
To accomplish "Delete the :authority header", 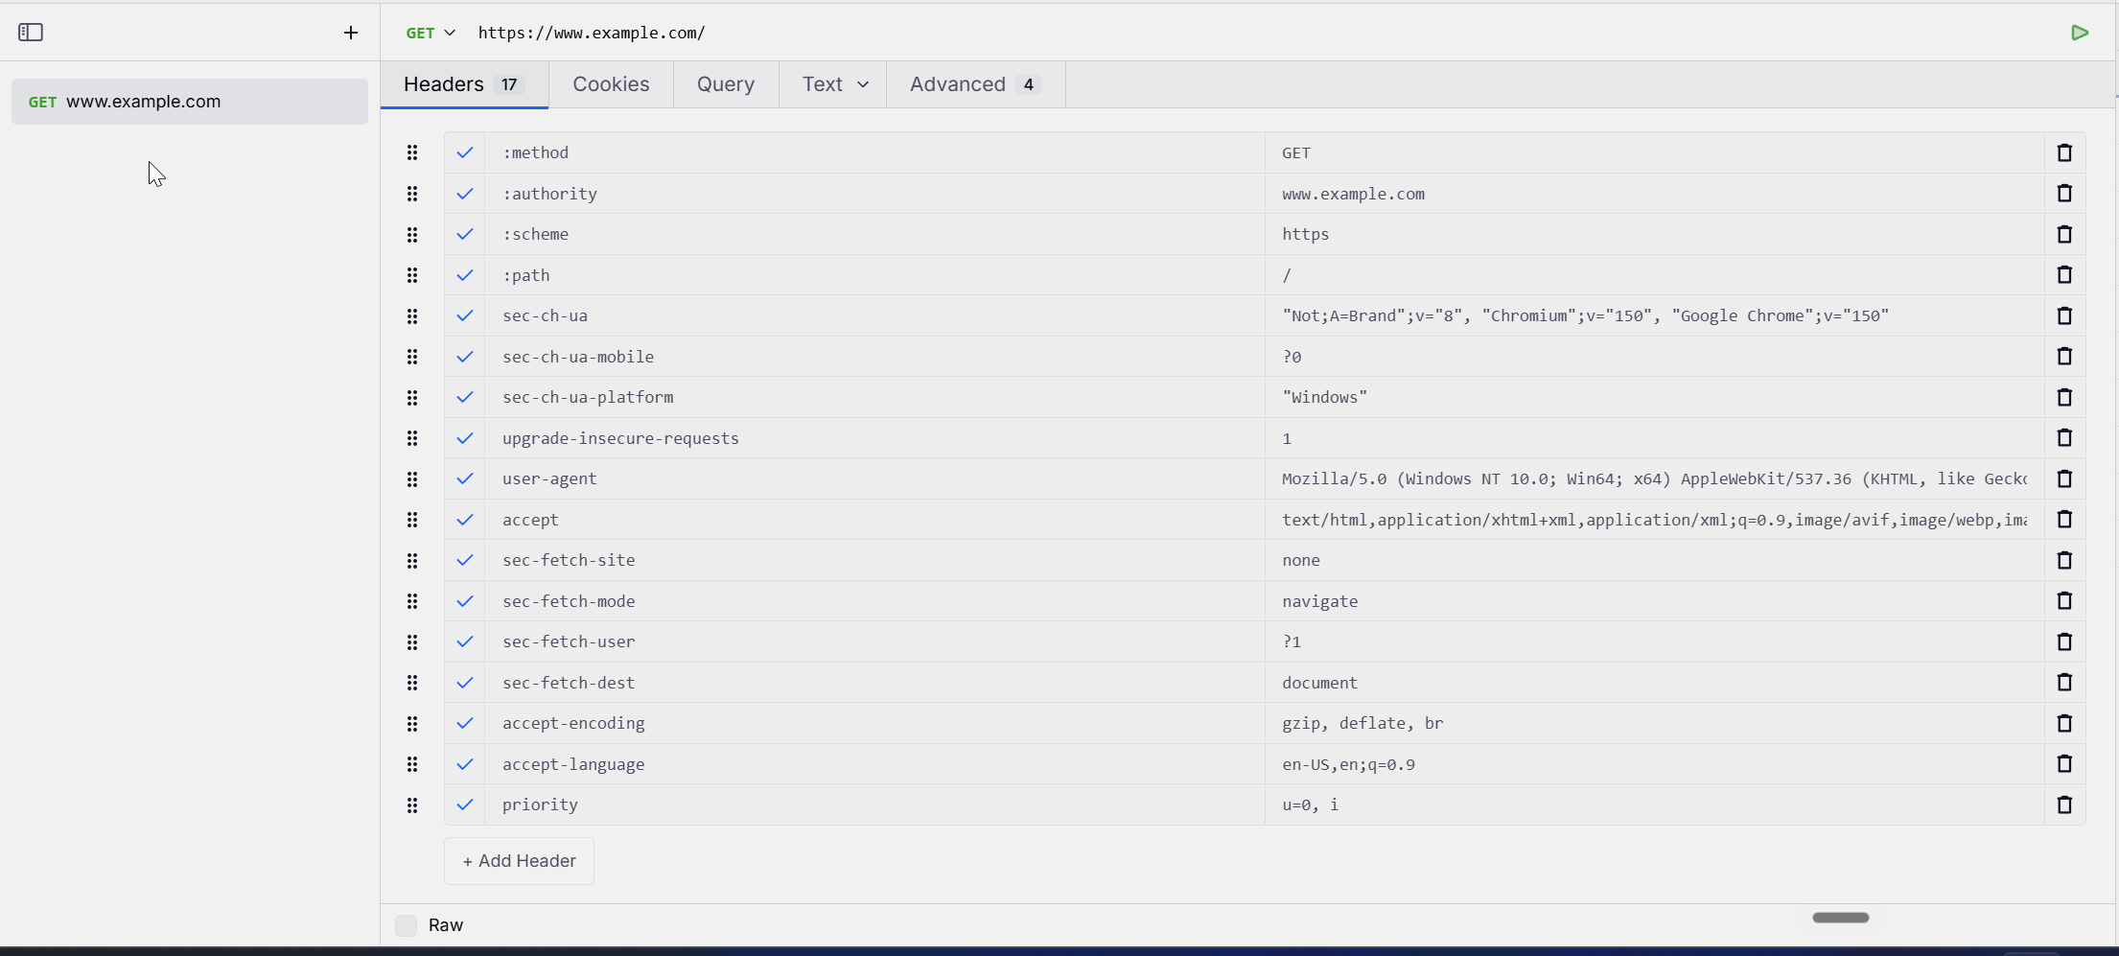I will point(2064,194).
